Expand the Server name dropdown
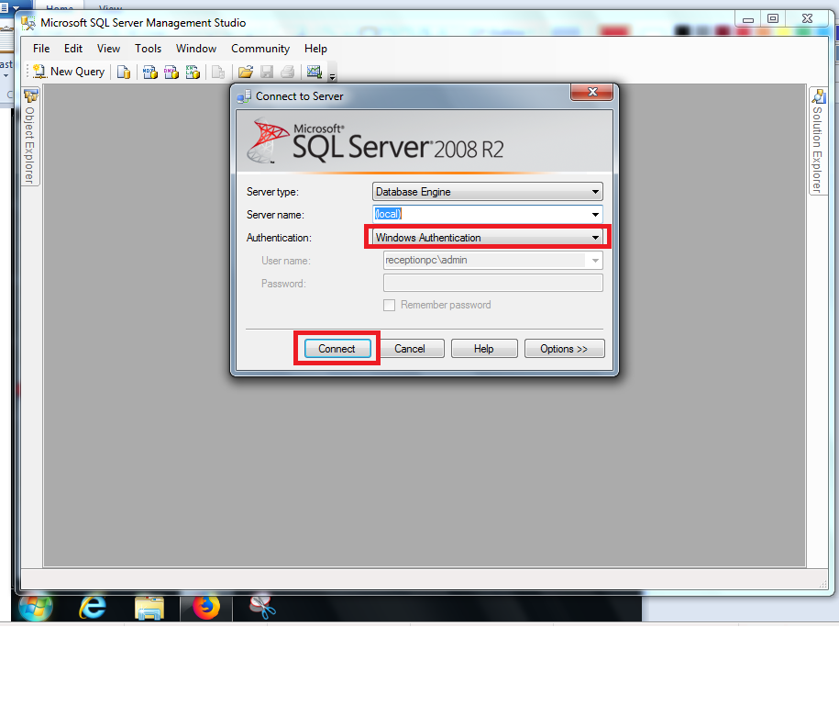 pos(595,214)
